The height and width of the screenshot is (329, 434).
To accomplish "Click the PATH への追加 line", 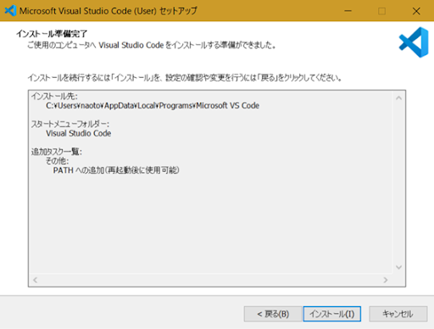I will [x=116, y=170].
